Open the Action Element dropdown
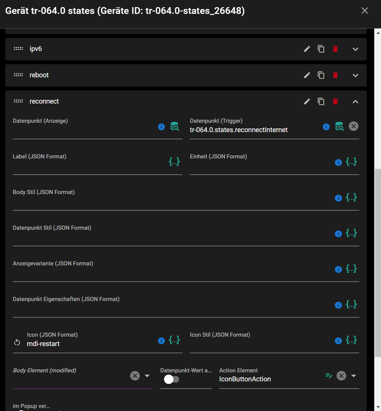Screen dimensions: 381x411 click(x=354, y=376)
